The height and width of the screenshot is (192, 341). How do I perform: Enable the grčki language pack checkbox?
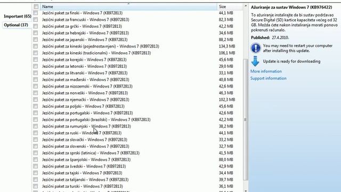point(36,26)
